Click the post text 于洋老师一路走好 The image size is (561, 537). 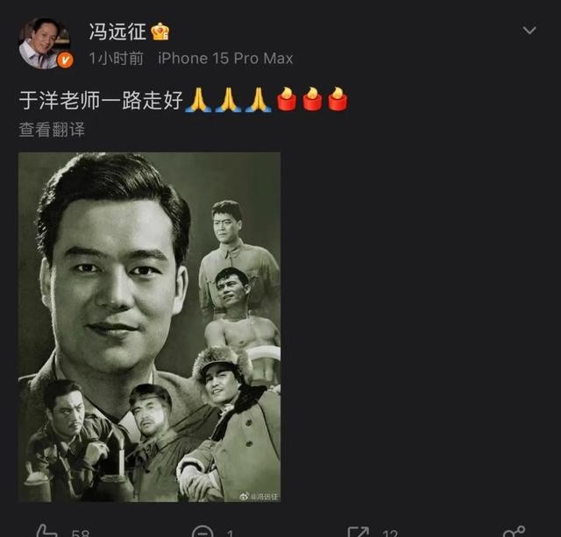101,100
